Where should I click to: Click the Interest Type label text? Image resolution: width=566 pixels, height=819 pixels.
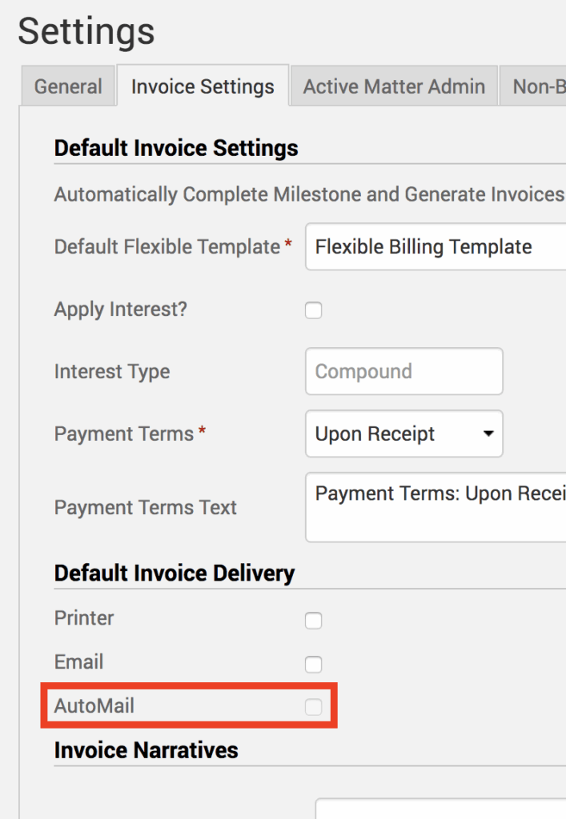pos(112,372)
